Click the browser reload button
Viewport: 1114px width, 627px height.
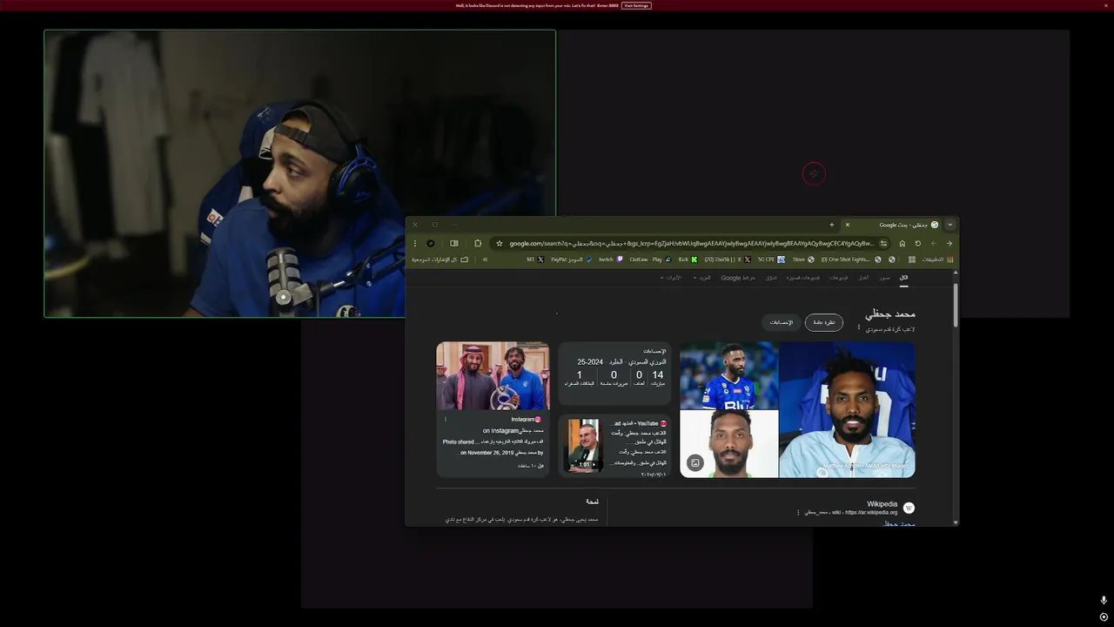point(918,244)
